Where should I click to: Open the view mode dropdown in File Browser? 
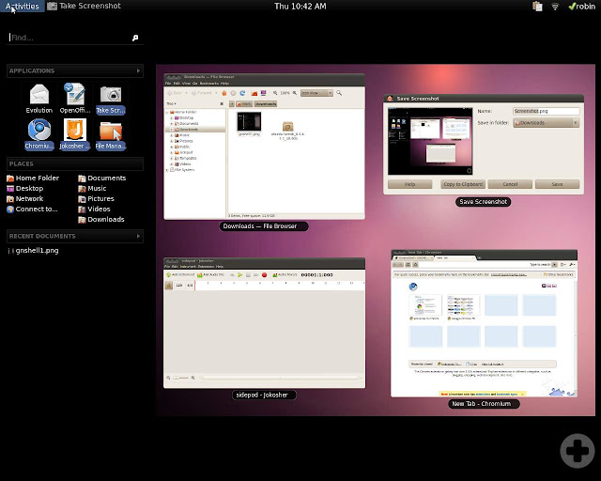(316, 93)
